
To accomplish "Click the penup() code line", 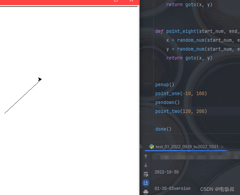I will click(165, 85).
